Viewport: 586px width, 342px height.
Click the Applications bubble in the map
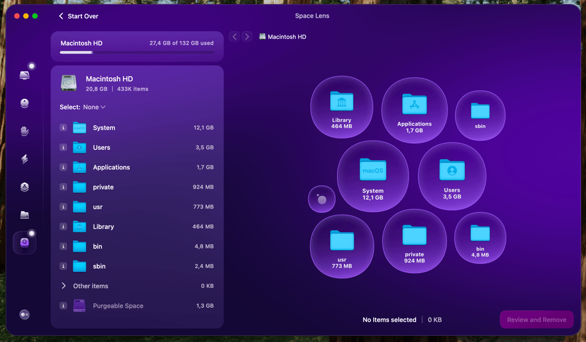[x=414, y=110]
